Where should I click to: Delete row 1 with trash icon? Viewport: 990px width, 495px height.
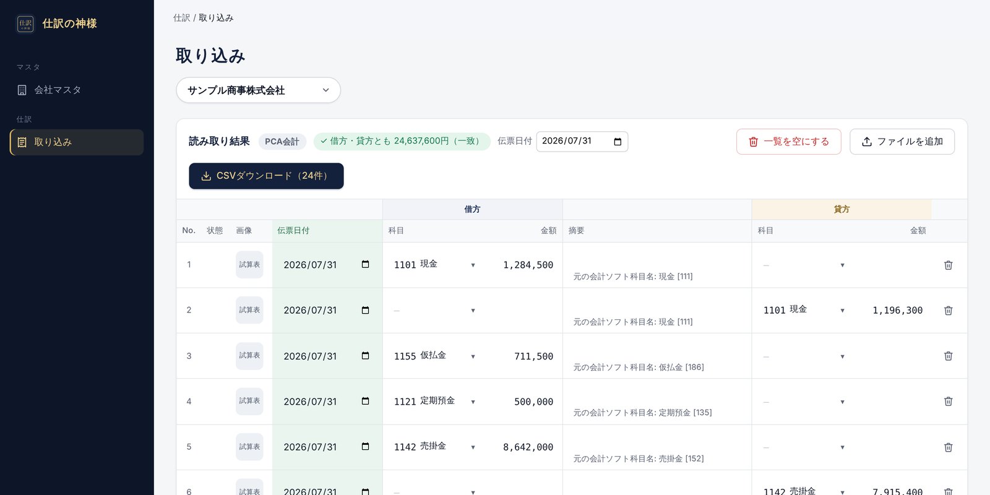click(948, 265)
